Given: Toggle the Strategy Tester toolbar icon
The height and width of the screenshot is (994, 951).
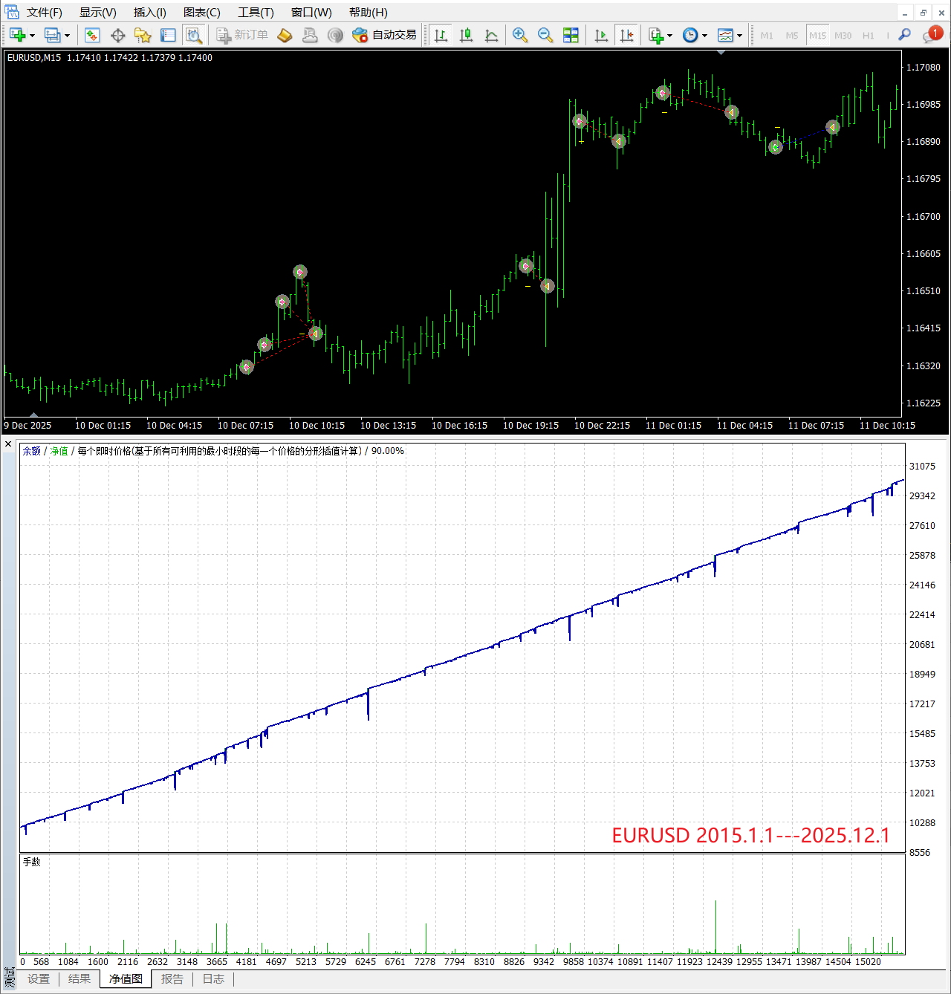Looking at the screenshot, I should (194, 35).
